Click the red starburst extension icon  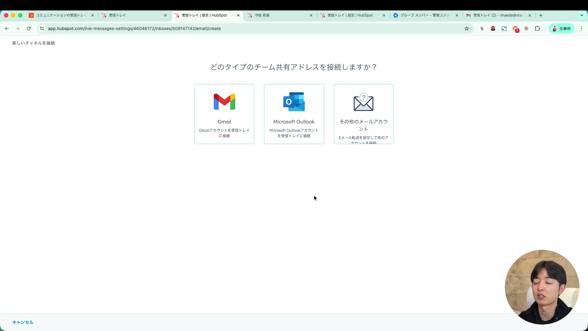tap(526, 29)
